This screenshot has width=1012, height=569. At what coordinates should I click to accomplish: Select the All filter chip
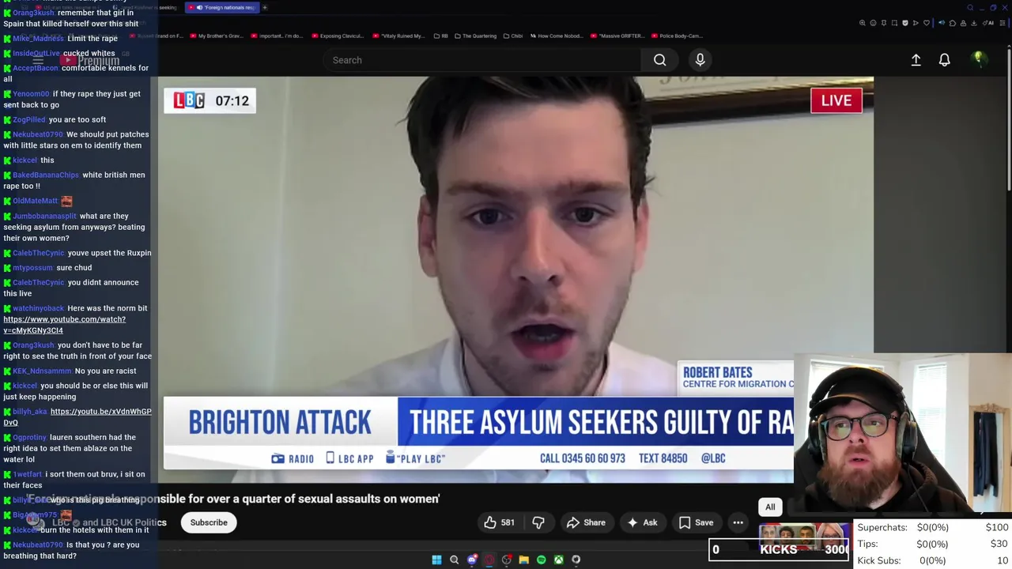[770, 507]
